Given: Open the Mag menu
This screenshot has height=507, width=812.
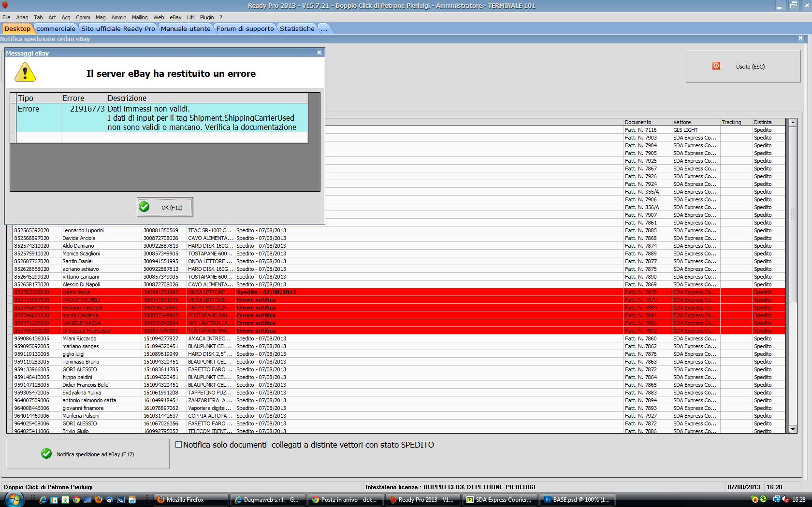Looking at the screenshot, I should pos(101,17).
